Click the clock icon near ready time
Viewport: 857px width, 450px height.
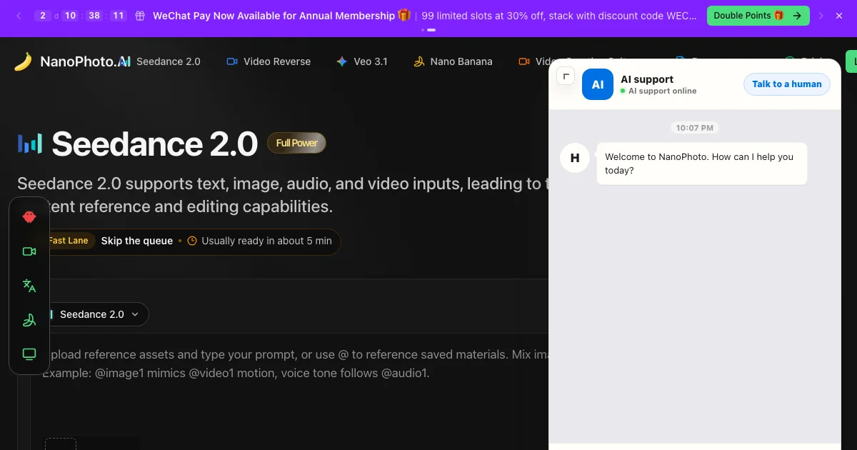pos(192,241)
